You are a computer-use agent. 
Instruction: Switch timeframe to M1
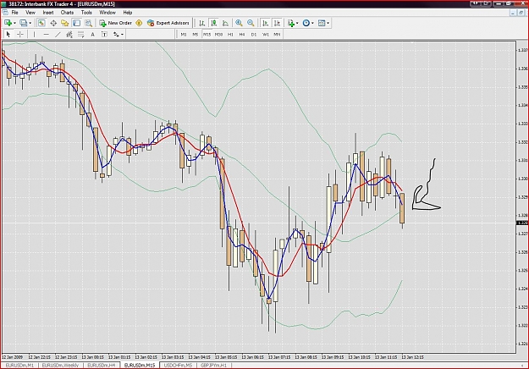click(184, 35)
